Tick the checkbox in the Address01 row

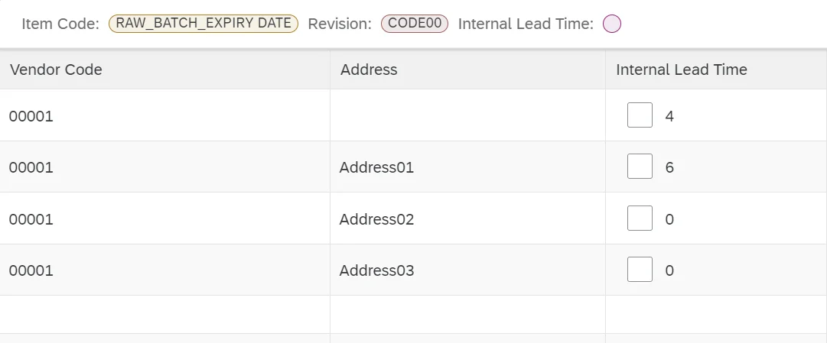point(640,167)
